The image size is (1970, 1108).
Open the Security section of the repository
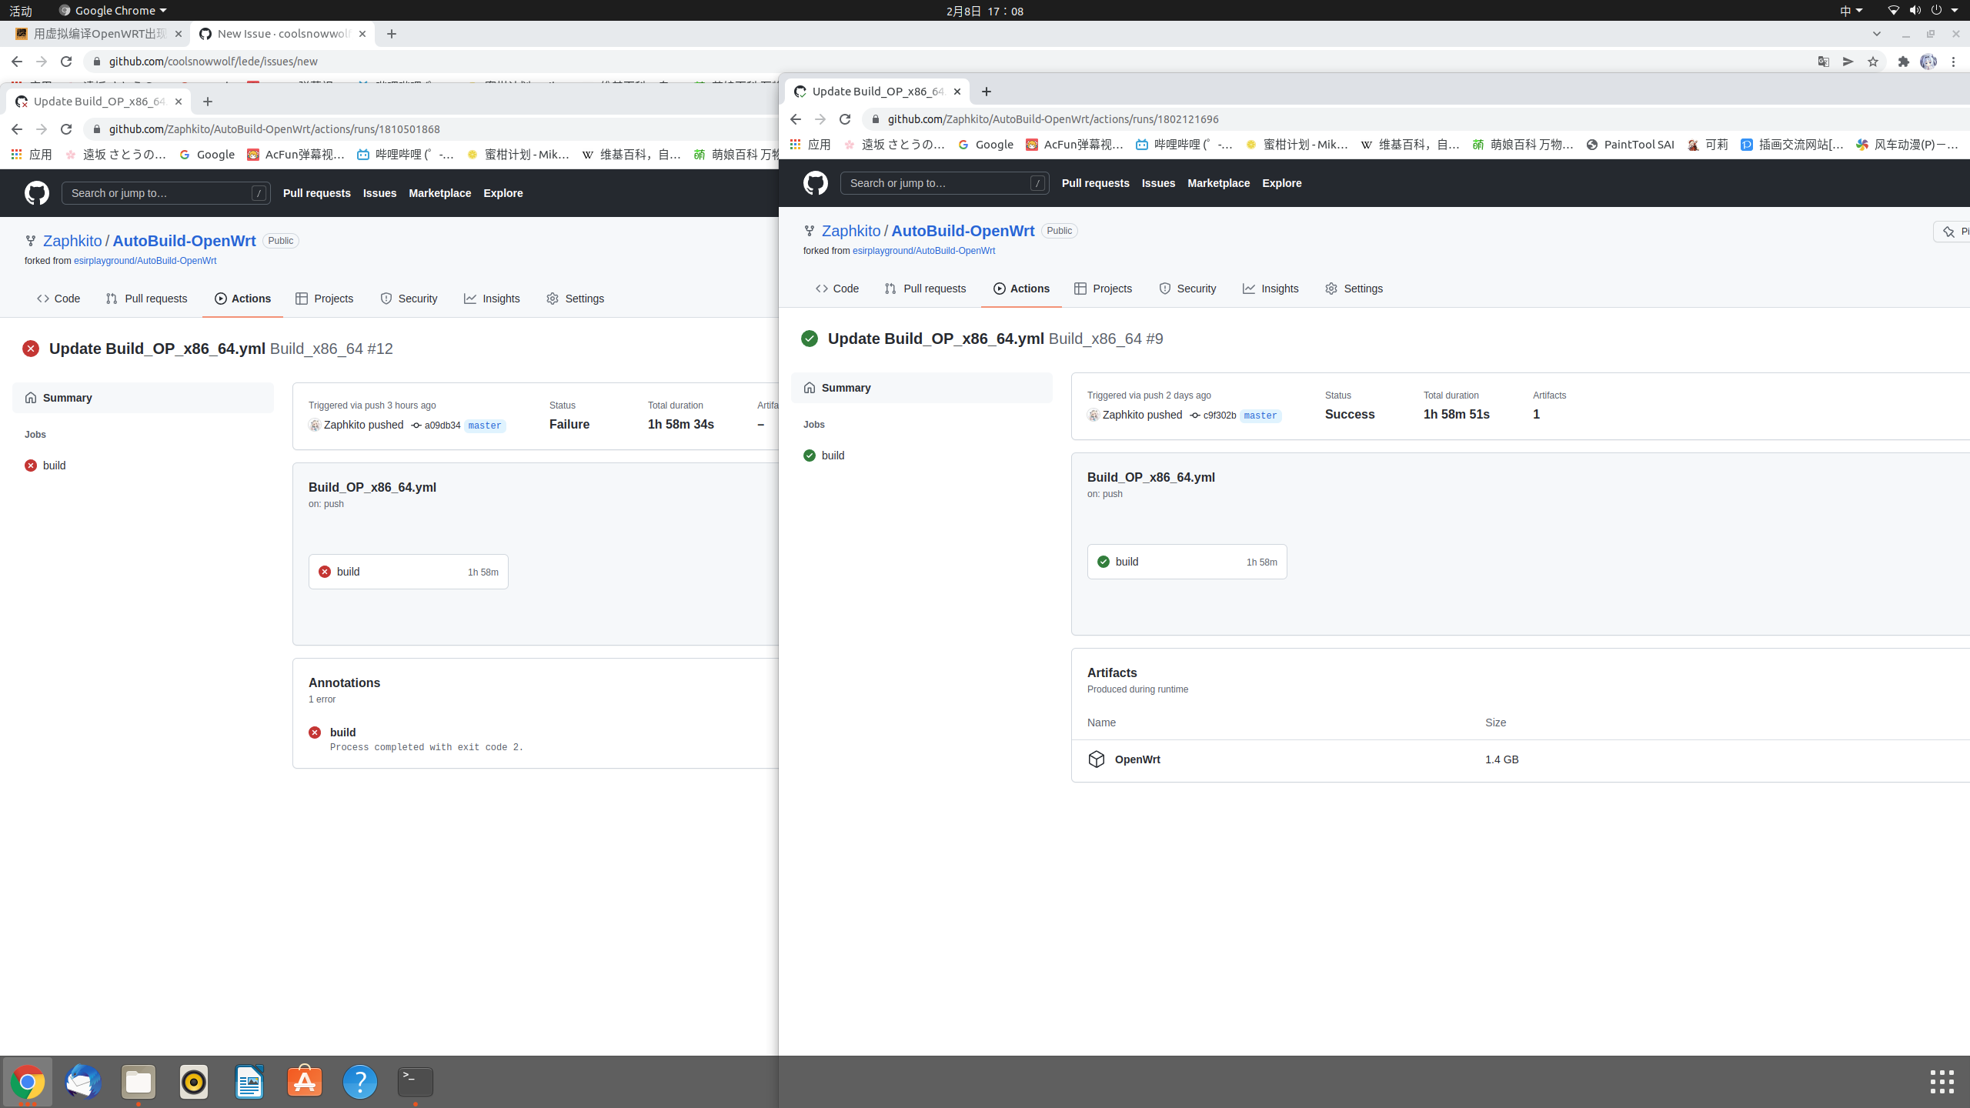pos(1187,289)
